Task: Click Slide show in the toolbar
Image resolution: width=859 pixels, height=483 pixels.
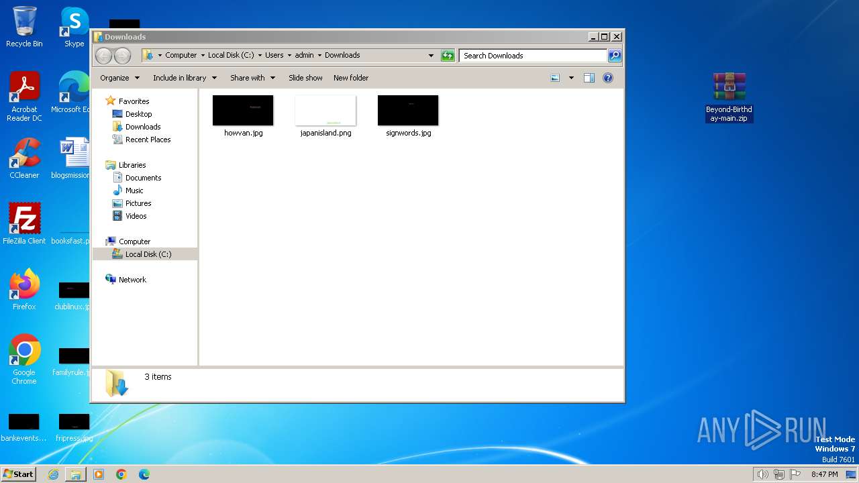Action: [305, 78]
